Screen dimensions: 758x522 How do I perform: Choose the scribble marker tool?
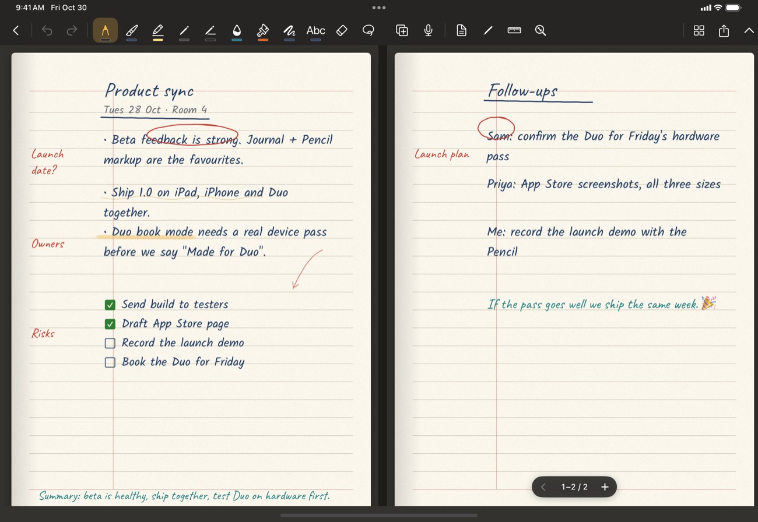[289, 31]
